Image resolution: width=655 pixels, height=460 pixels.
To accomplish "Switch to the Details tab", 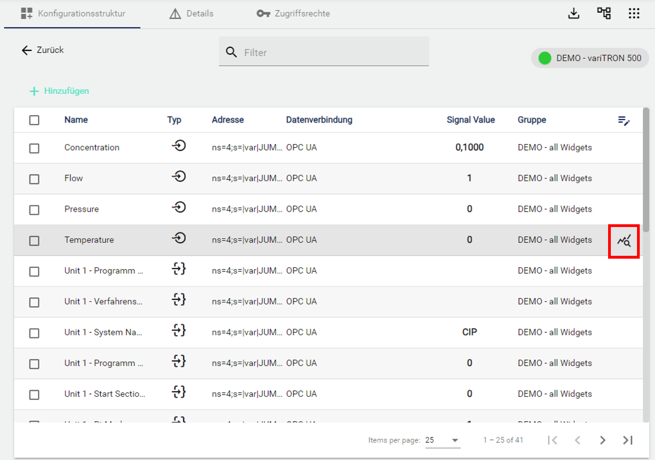I will point(191,14).
